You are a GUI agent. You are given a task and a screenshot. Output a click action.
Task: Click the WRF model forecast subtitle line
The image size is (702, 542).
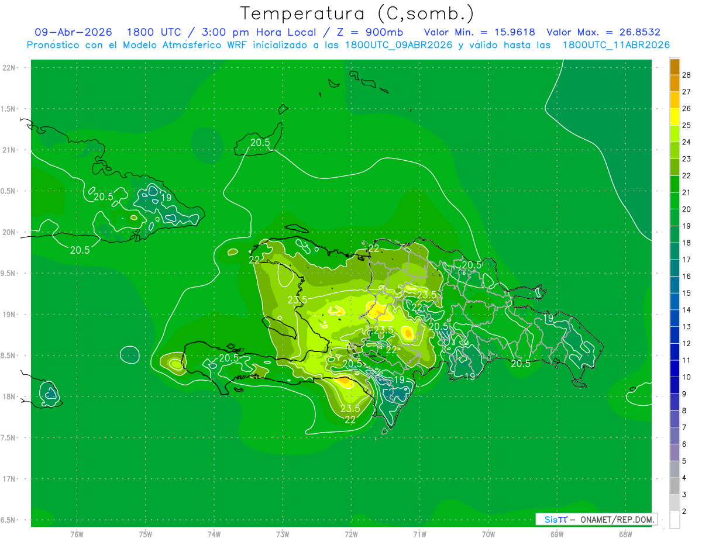click(x=348, y=45)
